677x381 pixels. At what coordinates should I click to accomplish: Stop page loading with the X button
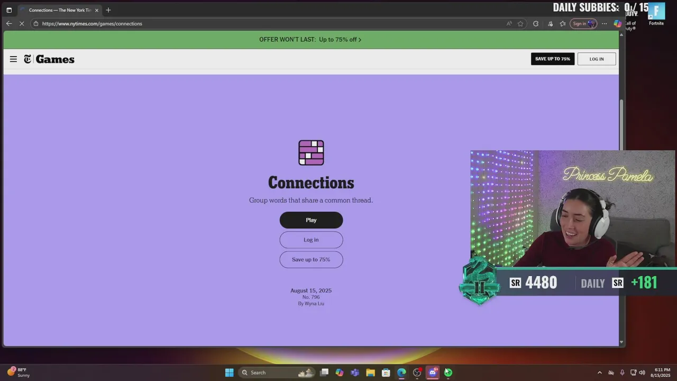tap(22, 23)
